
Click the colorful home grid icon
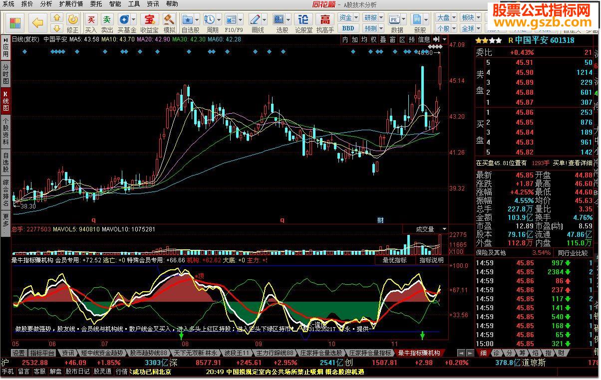point(16,23)
